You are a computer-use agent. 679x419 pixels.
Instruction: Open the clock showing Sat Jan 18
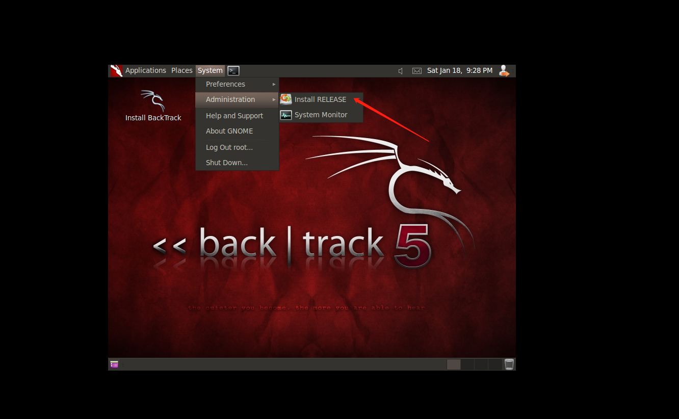(x=460, y=71)
